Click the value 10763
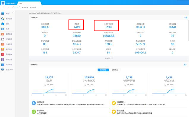The height and width of the screenshot is (117, 189). pyautogui.click(x=77, y=44)
